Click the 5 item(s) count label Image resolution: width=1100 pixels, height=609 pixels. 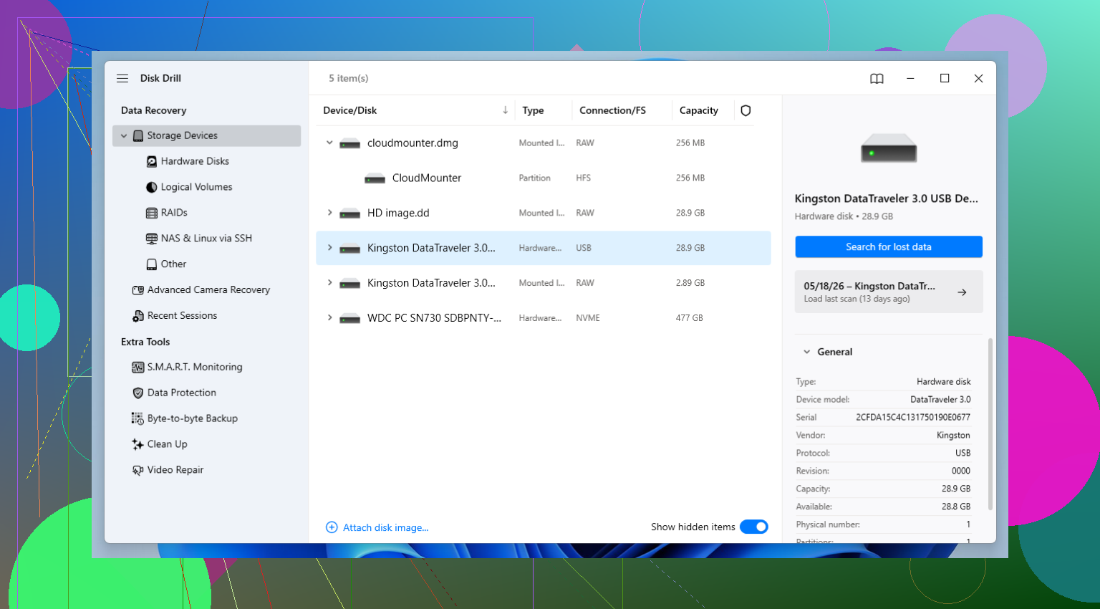[349, 78]
